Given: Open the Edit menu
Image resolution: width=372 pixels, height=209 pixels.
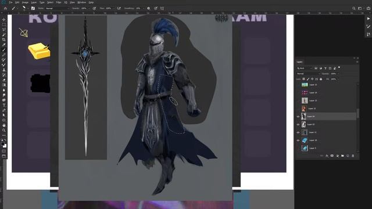Looking at the screenshot, I should pyautogui.click(x=17, y=2).
